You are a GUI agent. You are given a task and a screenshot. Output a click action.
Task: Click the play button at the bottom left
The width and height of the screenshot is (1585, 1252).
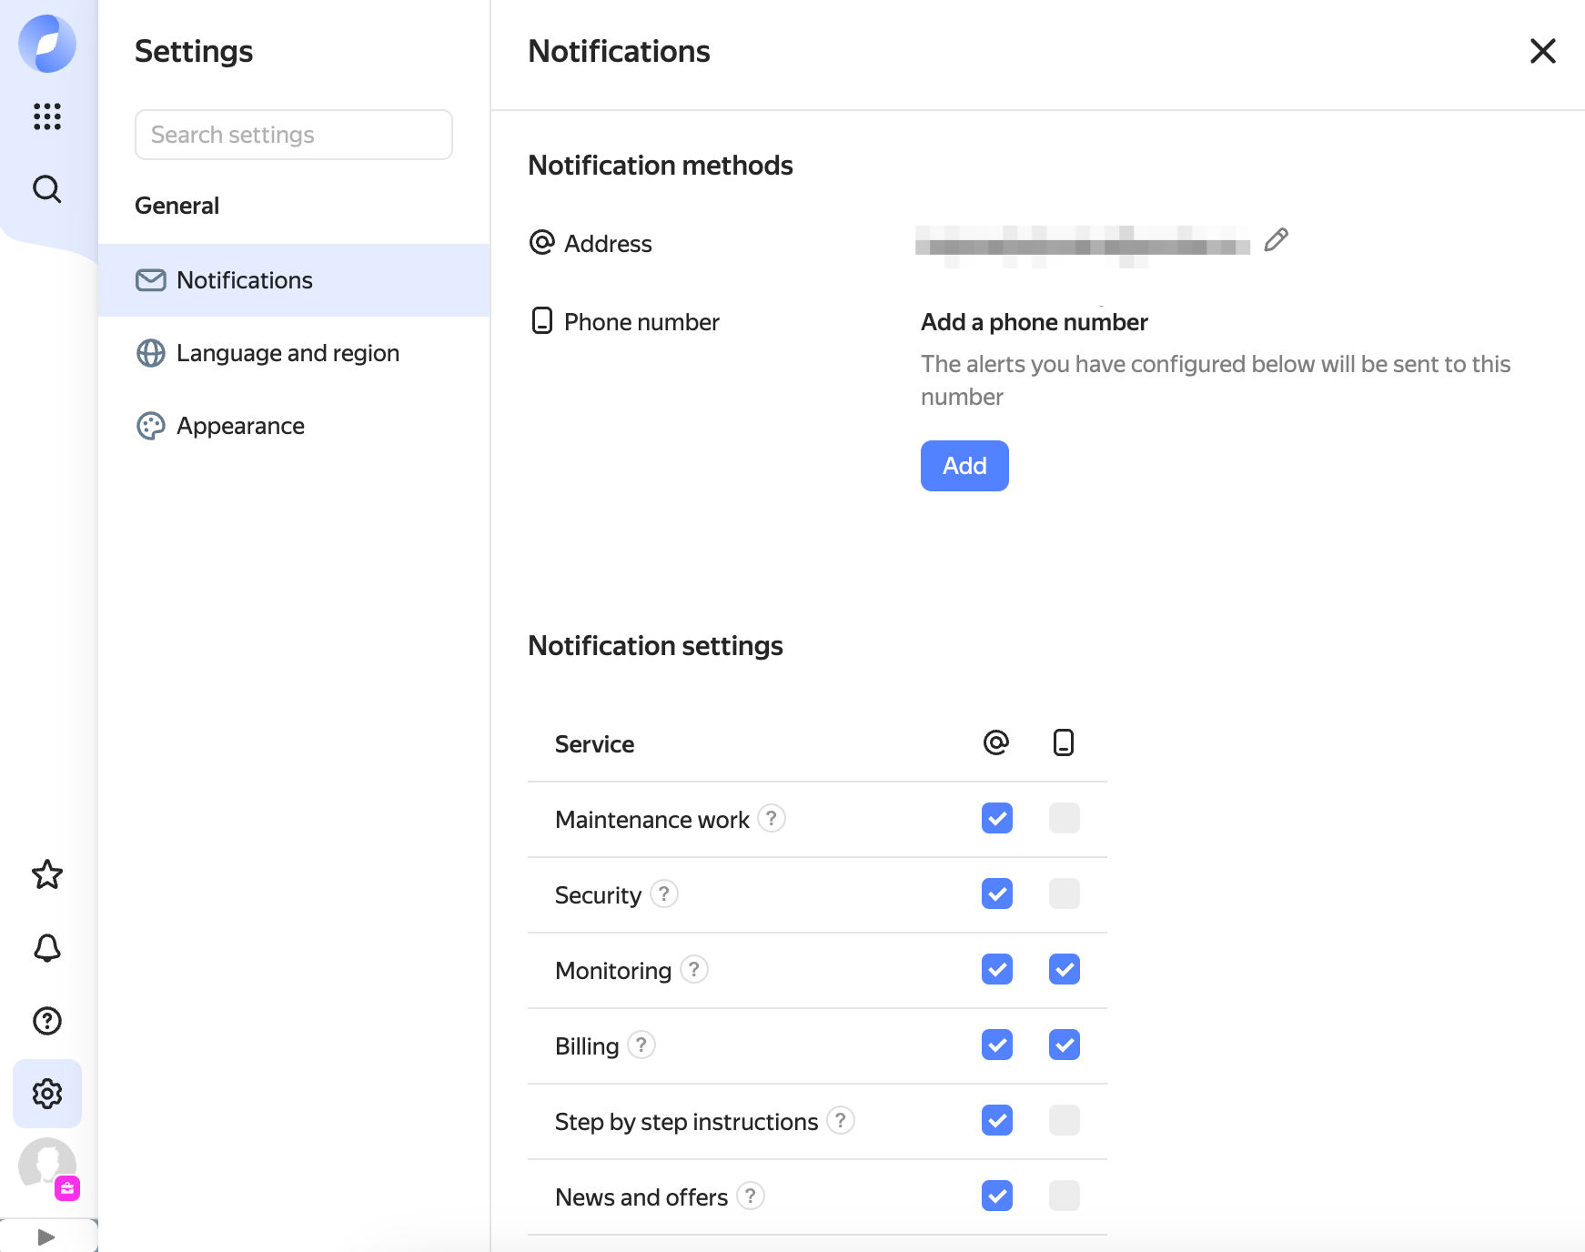pyautogui.click(x=46, y=1237)
